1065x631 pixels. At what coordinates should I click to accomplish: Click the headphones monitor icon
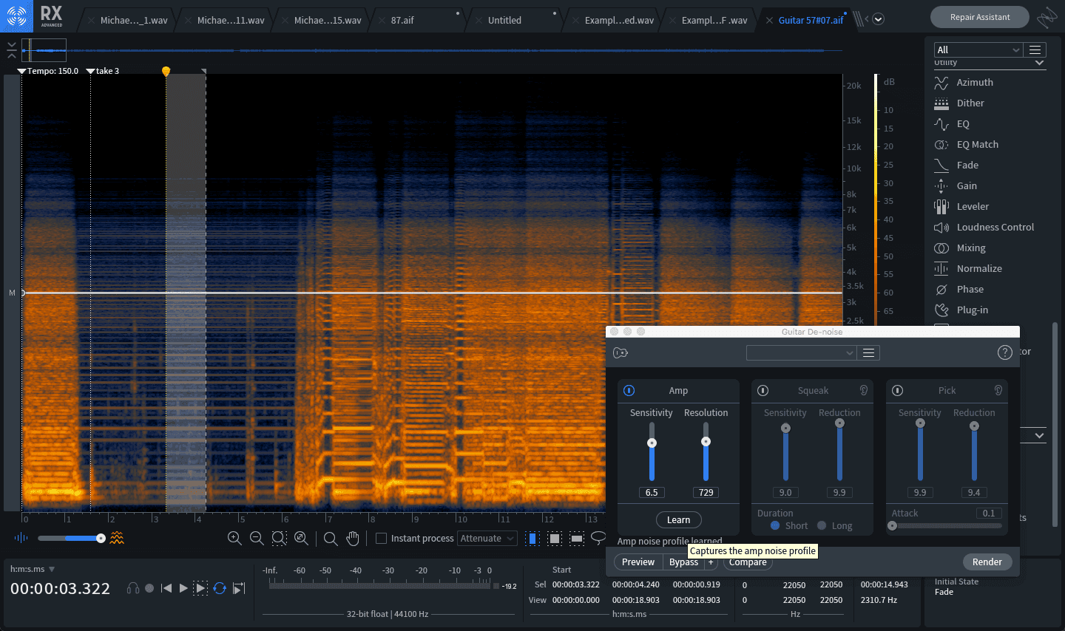[x=133, y=588]
